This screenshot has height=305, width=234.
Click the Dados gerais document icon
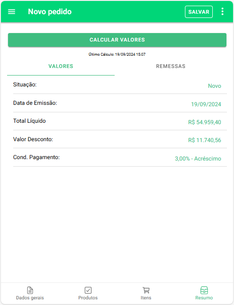tap(30, 290)
